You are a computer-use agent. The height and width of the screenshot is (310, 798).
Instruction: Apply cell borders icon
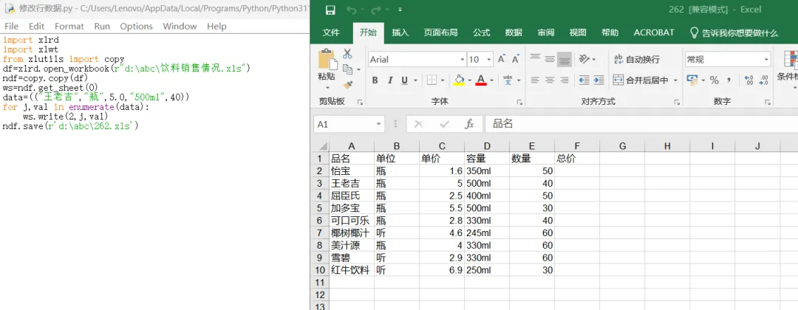[432, 80]
